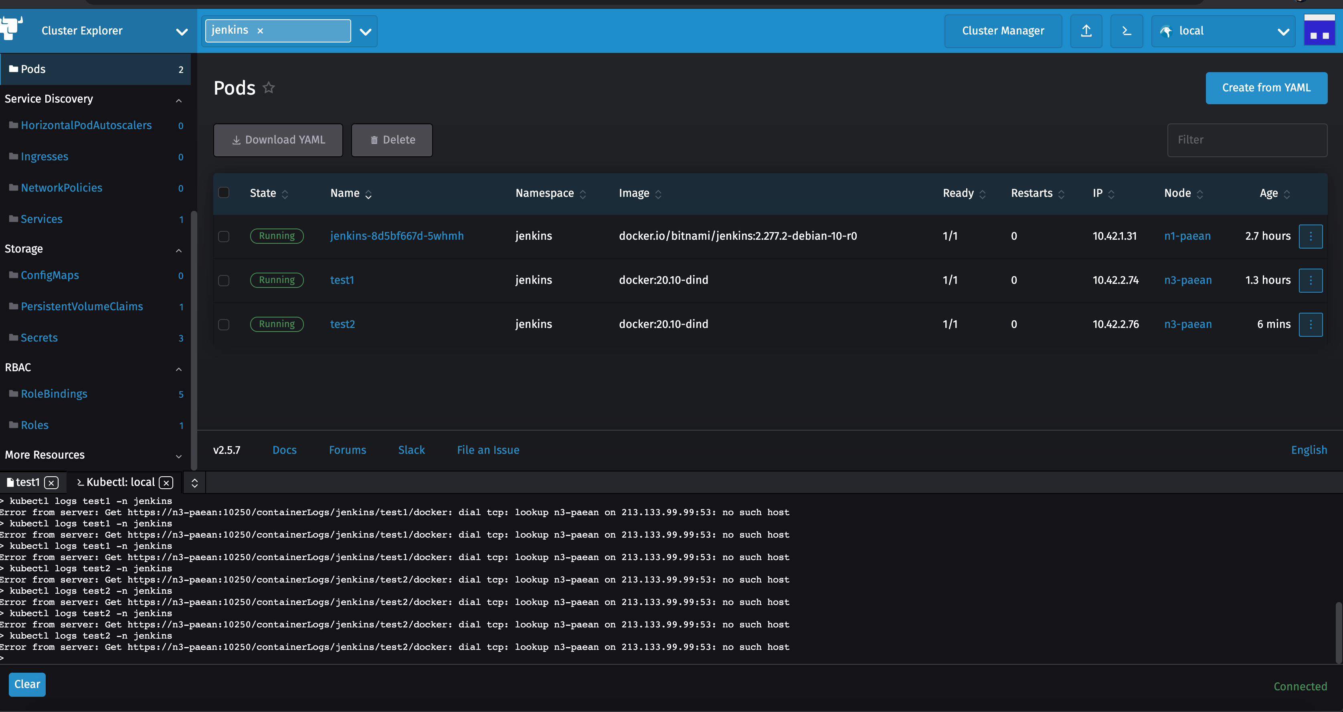Screen dimensions: 1343x712
Task: Change language via English selector
Action: pyautogui.click(x=1309, y=450)
